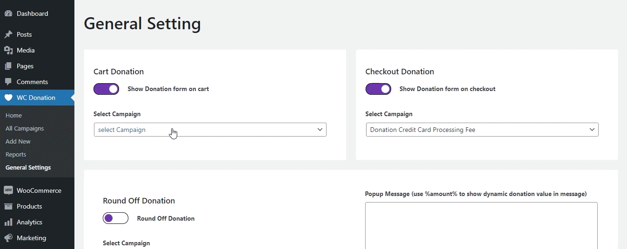Open Cart Donation select Campaign dropdown
627x249 pixels.
tap(210, 130)
